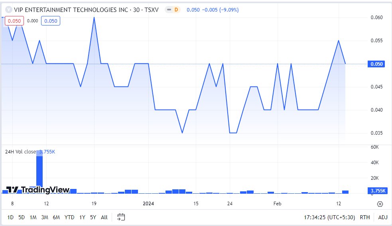This screenshot has width=392, height=226.
Task: Choose the 6M time range
Action: click(x=56, y=217)
